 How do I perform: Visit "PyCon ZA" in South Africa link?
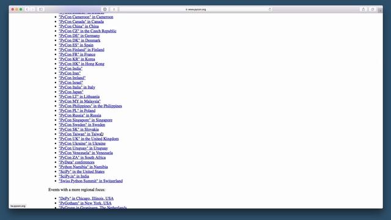tap(82, 158)
